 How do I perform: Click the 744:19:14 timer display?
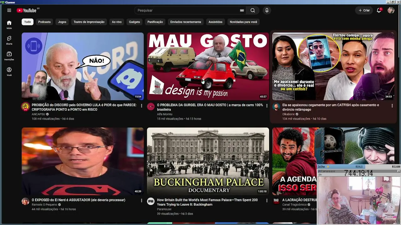pos(359,173)
